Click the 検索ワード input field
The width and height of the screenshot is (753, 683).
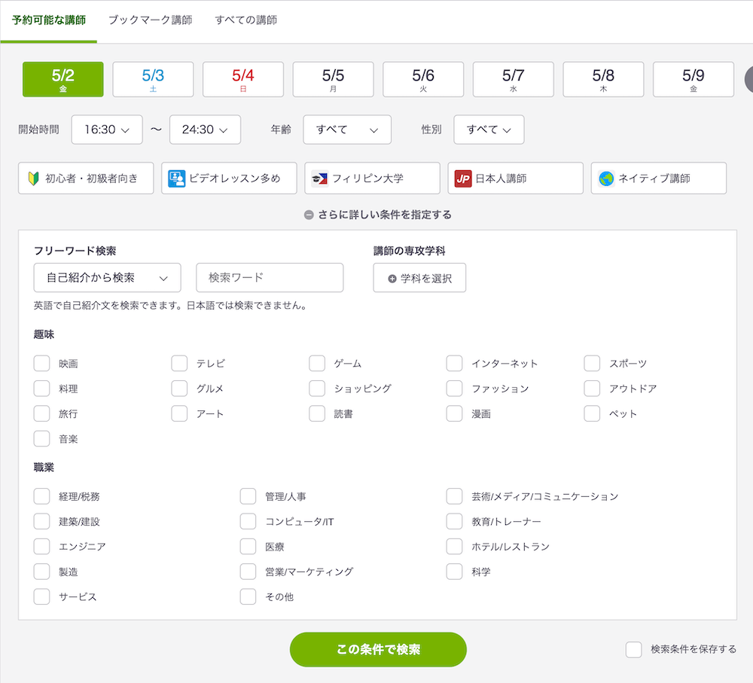tap(270, 278)
